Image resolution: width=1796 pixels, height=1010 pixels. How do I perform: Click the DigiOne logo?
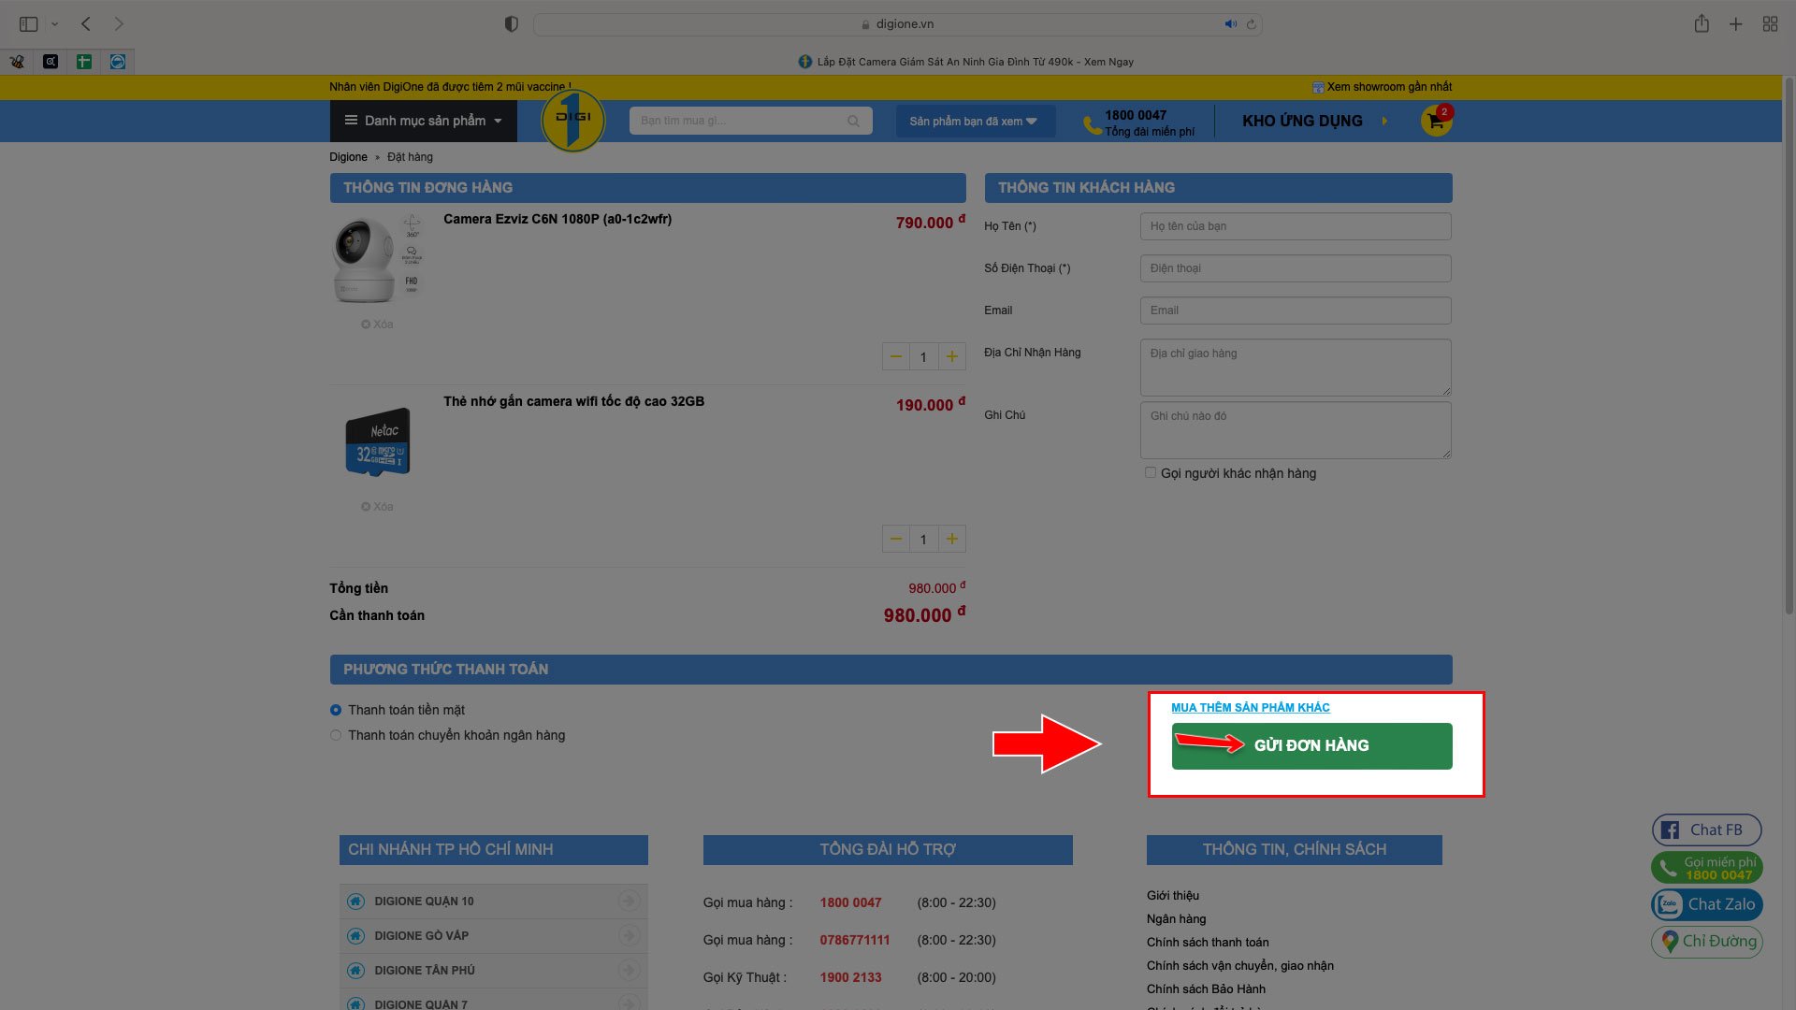point(572,120)
